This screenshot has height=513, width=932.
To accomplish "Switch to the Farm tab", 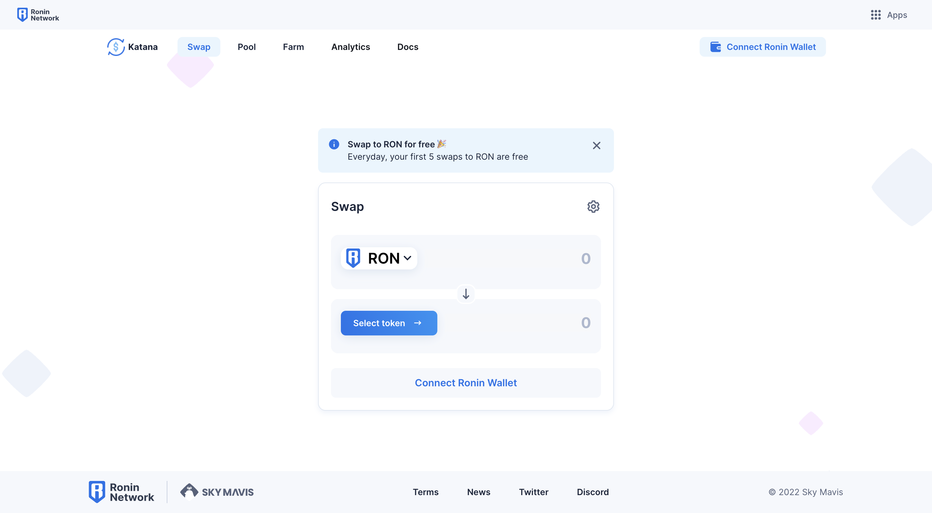I will click(293, 47).
